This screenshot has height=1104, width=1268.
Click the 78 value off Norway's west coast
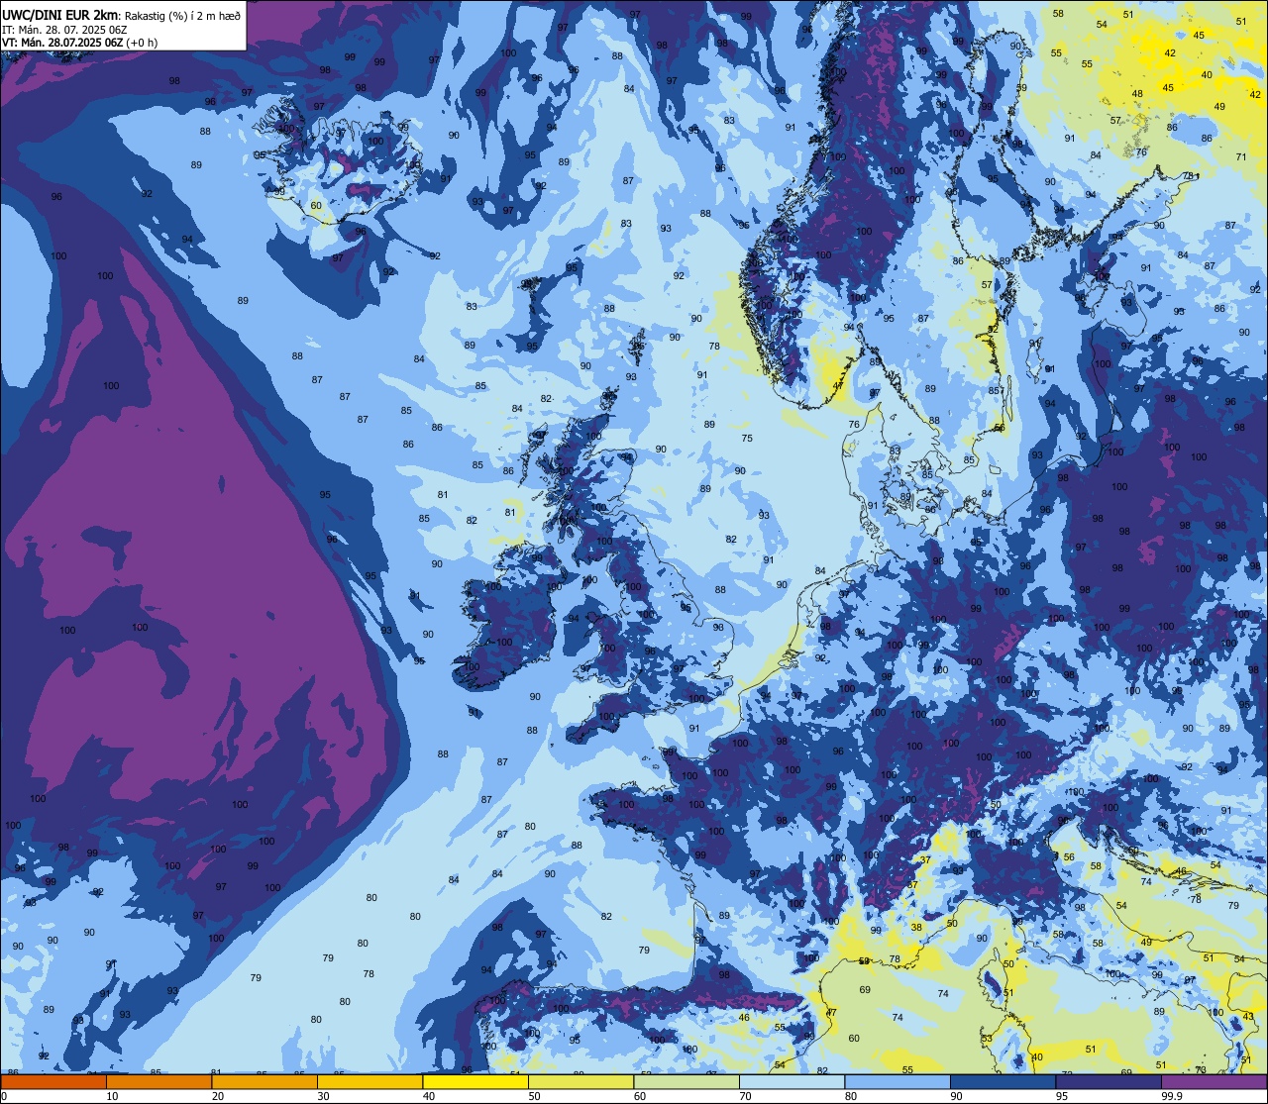click(x=714, y=347)
